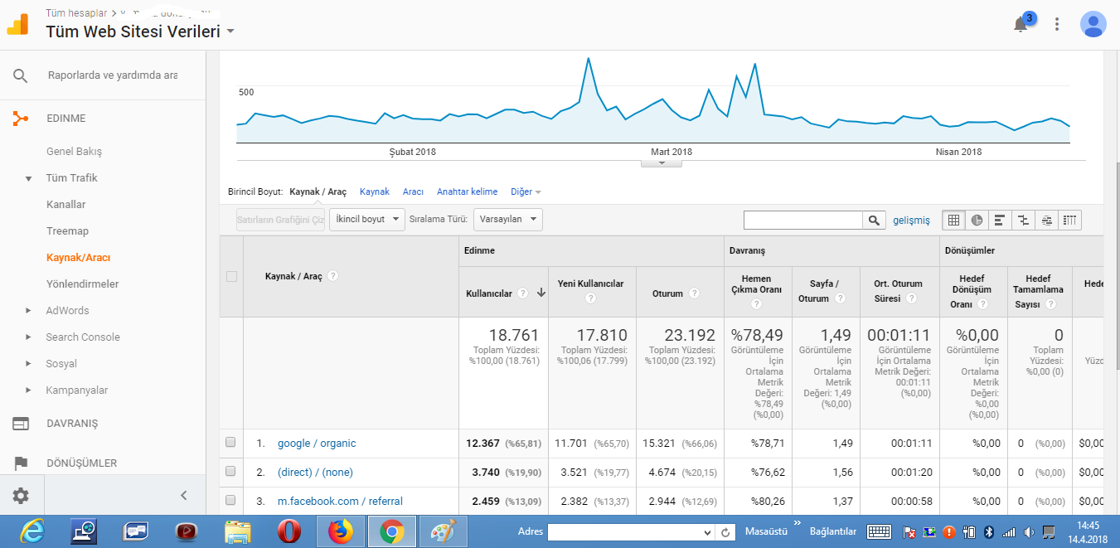Image resolution: width=1120 pixels, height=548 pixels.
Task: Open the Yönlendirmeler report in sidebar
Action: pyautogui.click(x=83, y=284)
